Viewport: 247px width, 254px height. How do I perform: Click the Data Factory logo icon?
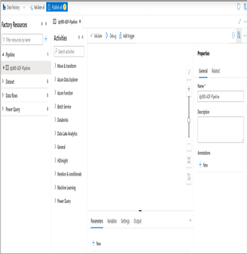pos(4,7)
